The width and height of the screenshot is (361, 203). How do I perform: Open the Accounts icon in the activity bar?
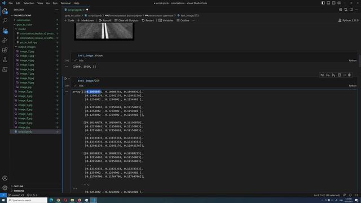[x=5, y=178]
